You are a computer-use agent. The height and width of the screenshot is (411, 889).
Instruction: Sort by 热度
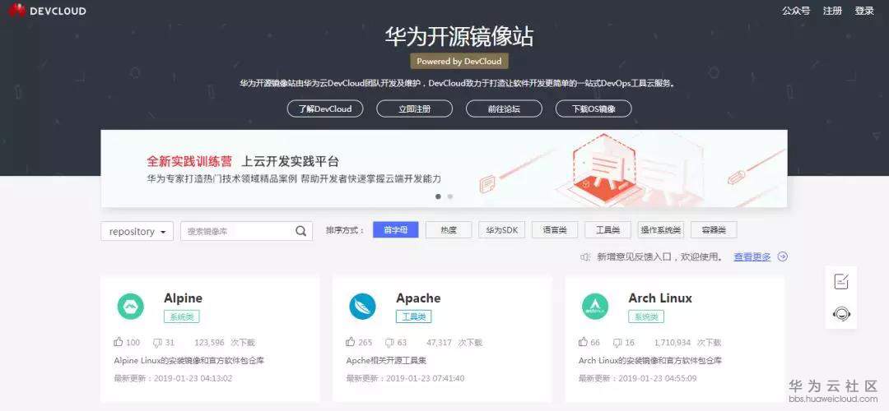[449, 230]
